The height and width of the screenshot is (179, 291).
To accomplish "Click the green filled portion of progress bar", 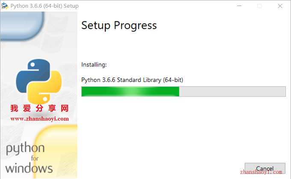I will point(130,91).
